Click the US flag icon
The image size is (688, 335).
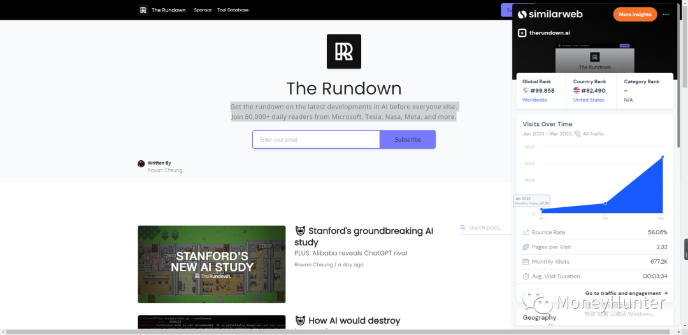[577, 91]
